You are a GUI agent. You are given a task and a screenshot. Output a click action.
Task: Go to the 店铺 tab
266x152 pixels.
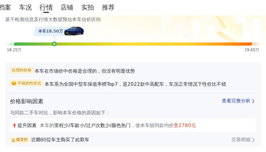(67, 7)
